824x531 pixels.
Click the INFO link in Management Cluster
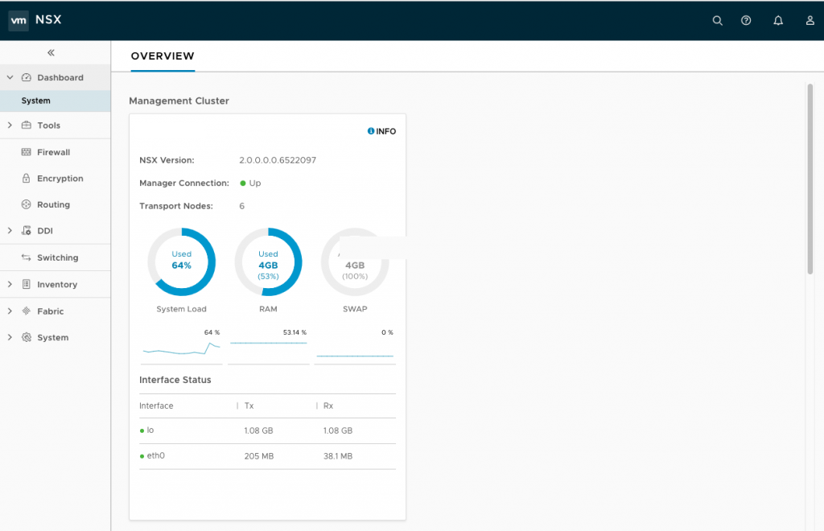[381, 131]
